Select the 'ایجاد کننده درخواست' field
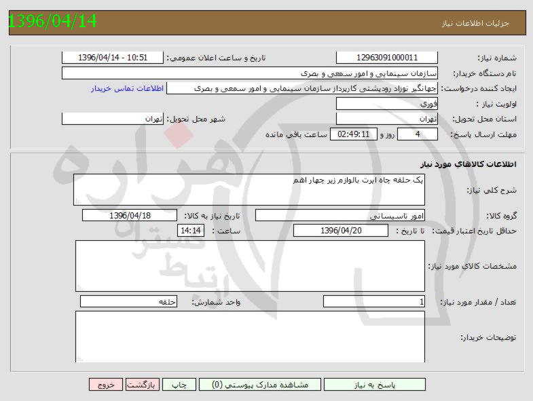The image size is (533, 401). [302, 88]
